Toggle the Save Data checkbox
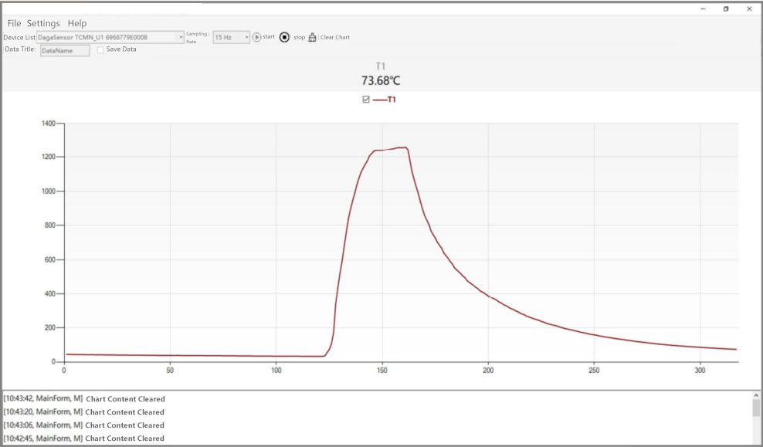 pos(100,50)
